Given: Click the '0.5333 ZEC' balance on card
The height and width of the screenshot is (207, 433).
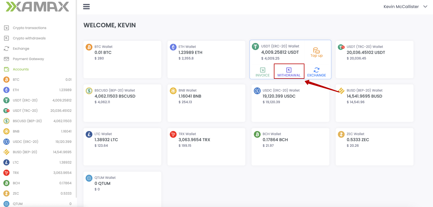Looking at the screenshot, I should (x=358, y=140).
